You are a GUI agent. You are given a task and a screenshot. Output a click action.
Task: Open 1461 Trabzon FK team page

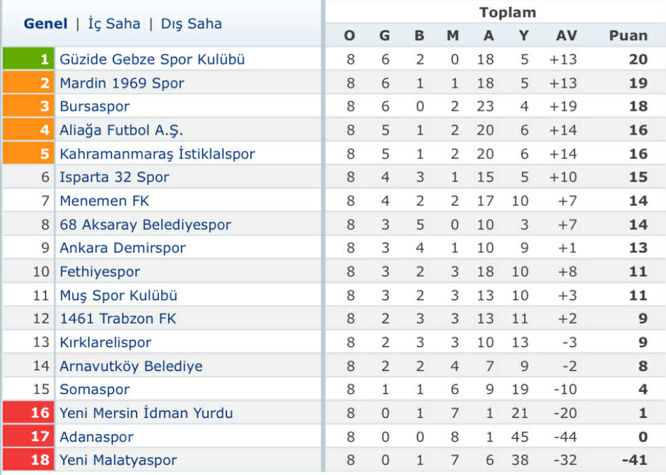[118, 319]
